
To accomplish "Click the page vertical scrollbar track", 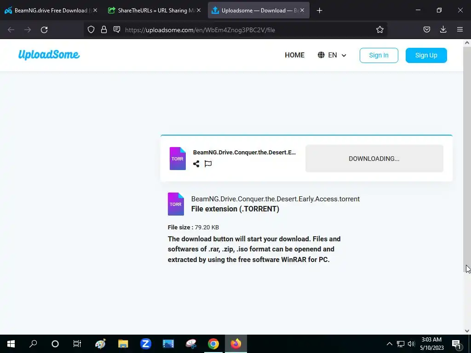I will 467,186.
